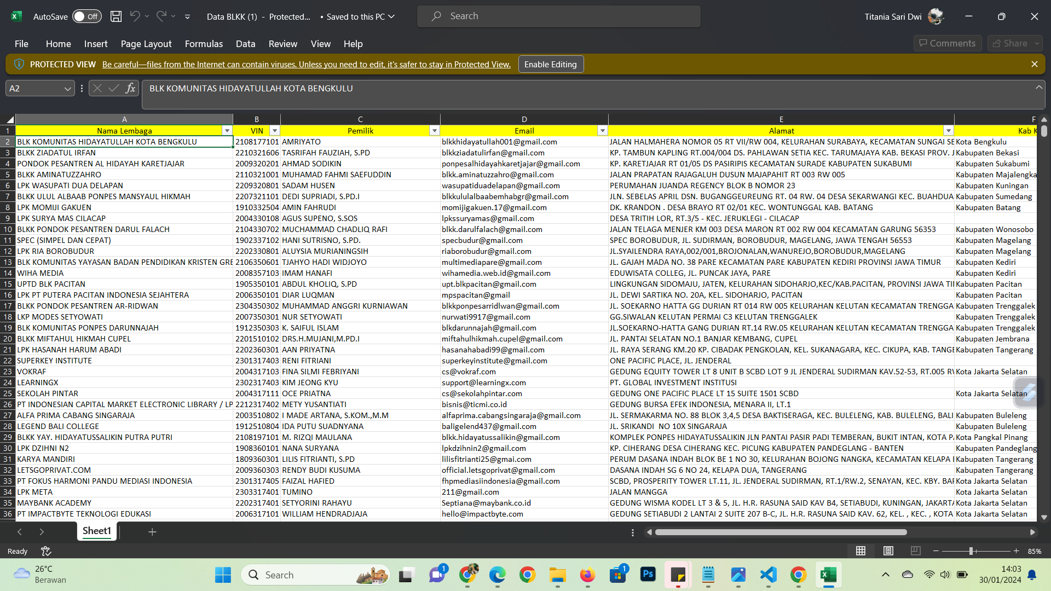The image size is (1051, 591).
Task: Expand the Saved to this PC dropdown
Action: pos(391,17)
